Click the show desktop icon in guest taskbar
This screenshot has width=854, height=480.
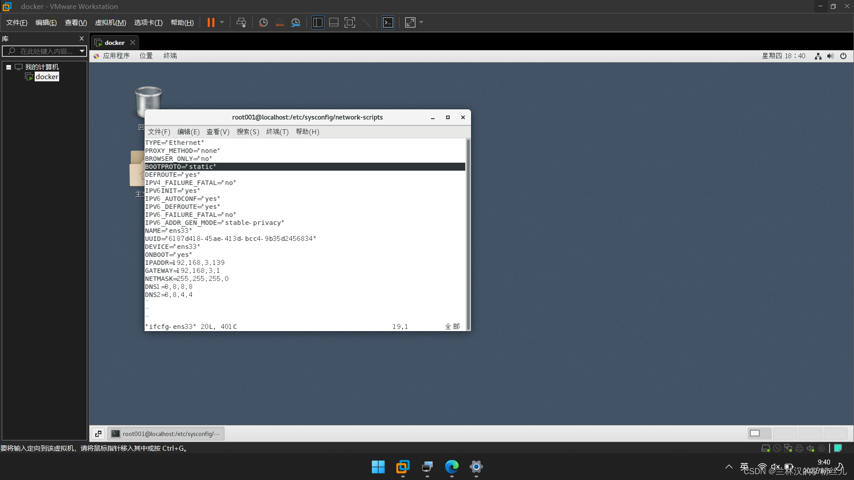(98, 434)
